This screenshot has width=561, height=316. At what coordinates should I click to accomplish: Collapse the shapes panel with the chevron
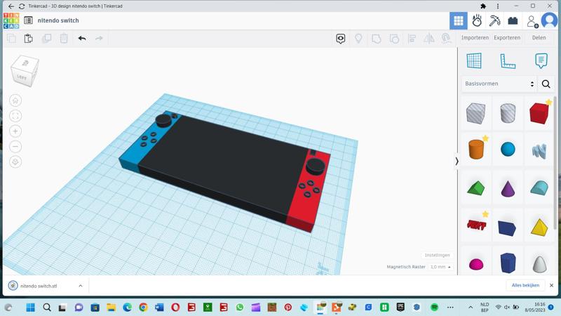coord(457,162)
